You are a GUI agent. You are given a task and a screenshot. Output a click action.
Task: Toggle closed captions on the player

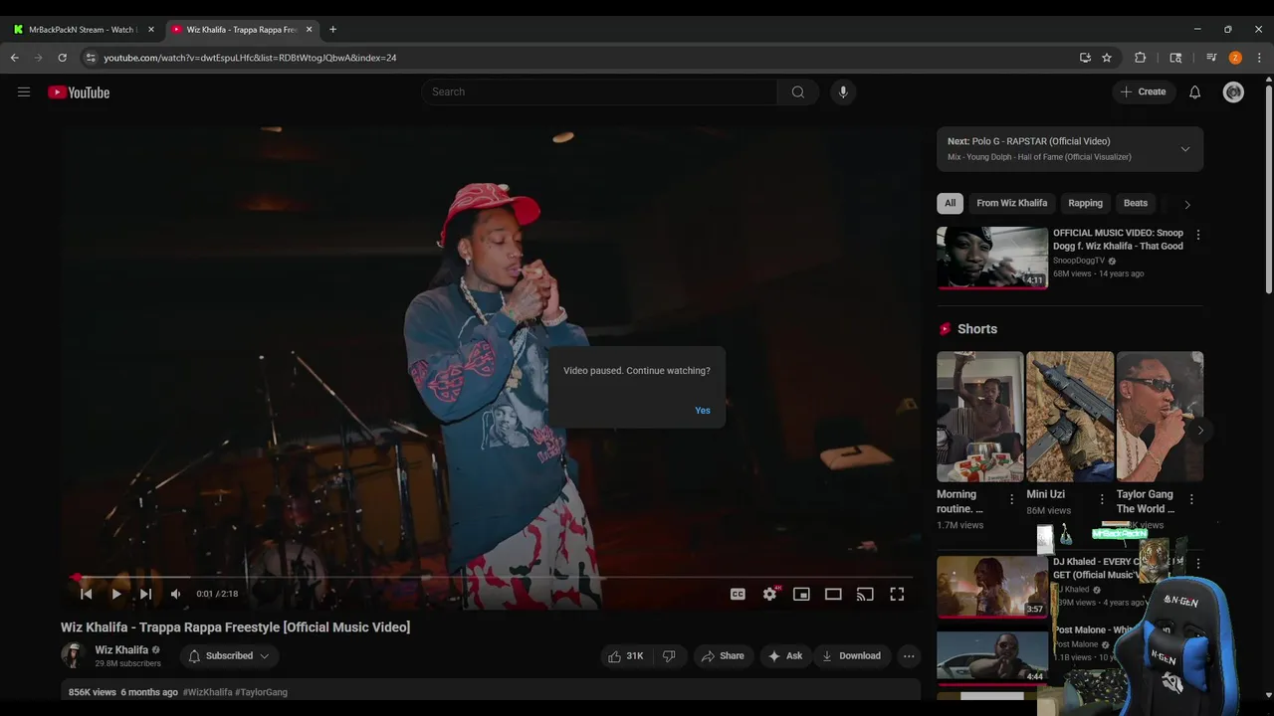pyautogui.click(x=738, y=594)
